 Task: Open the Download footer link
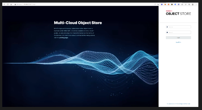pyautogui.click(x=187, y=104)
